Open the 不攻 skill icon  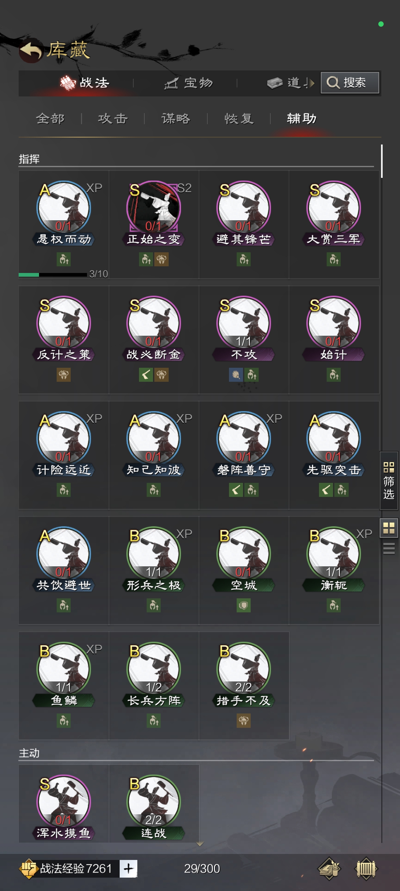coord(244,323)
